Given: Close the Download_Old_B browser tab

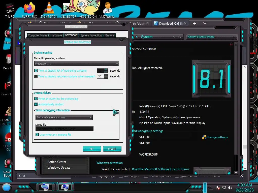Looking at the screenshot, I should coord(185,23).
